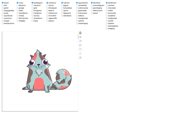Select spock pattern

tap(62, 11)
